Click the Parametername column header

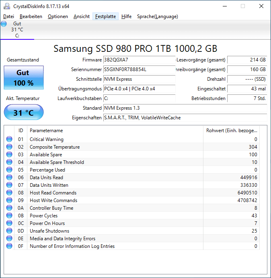115,131
